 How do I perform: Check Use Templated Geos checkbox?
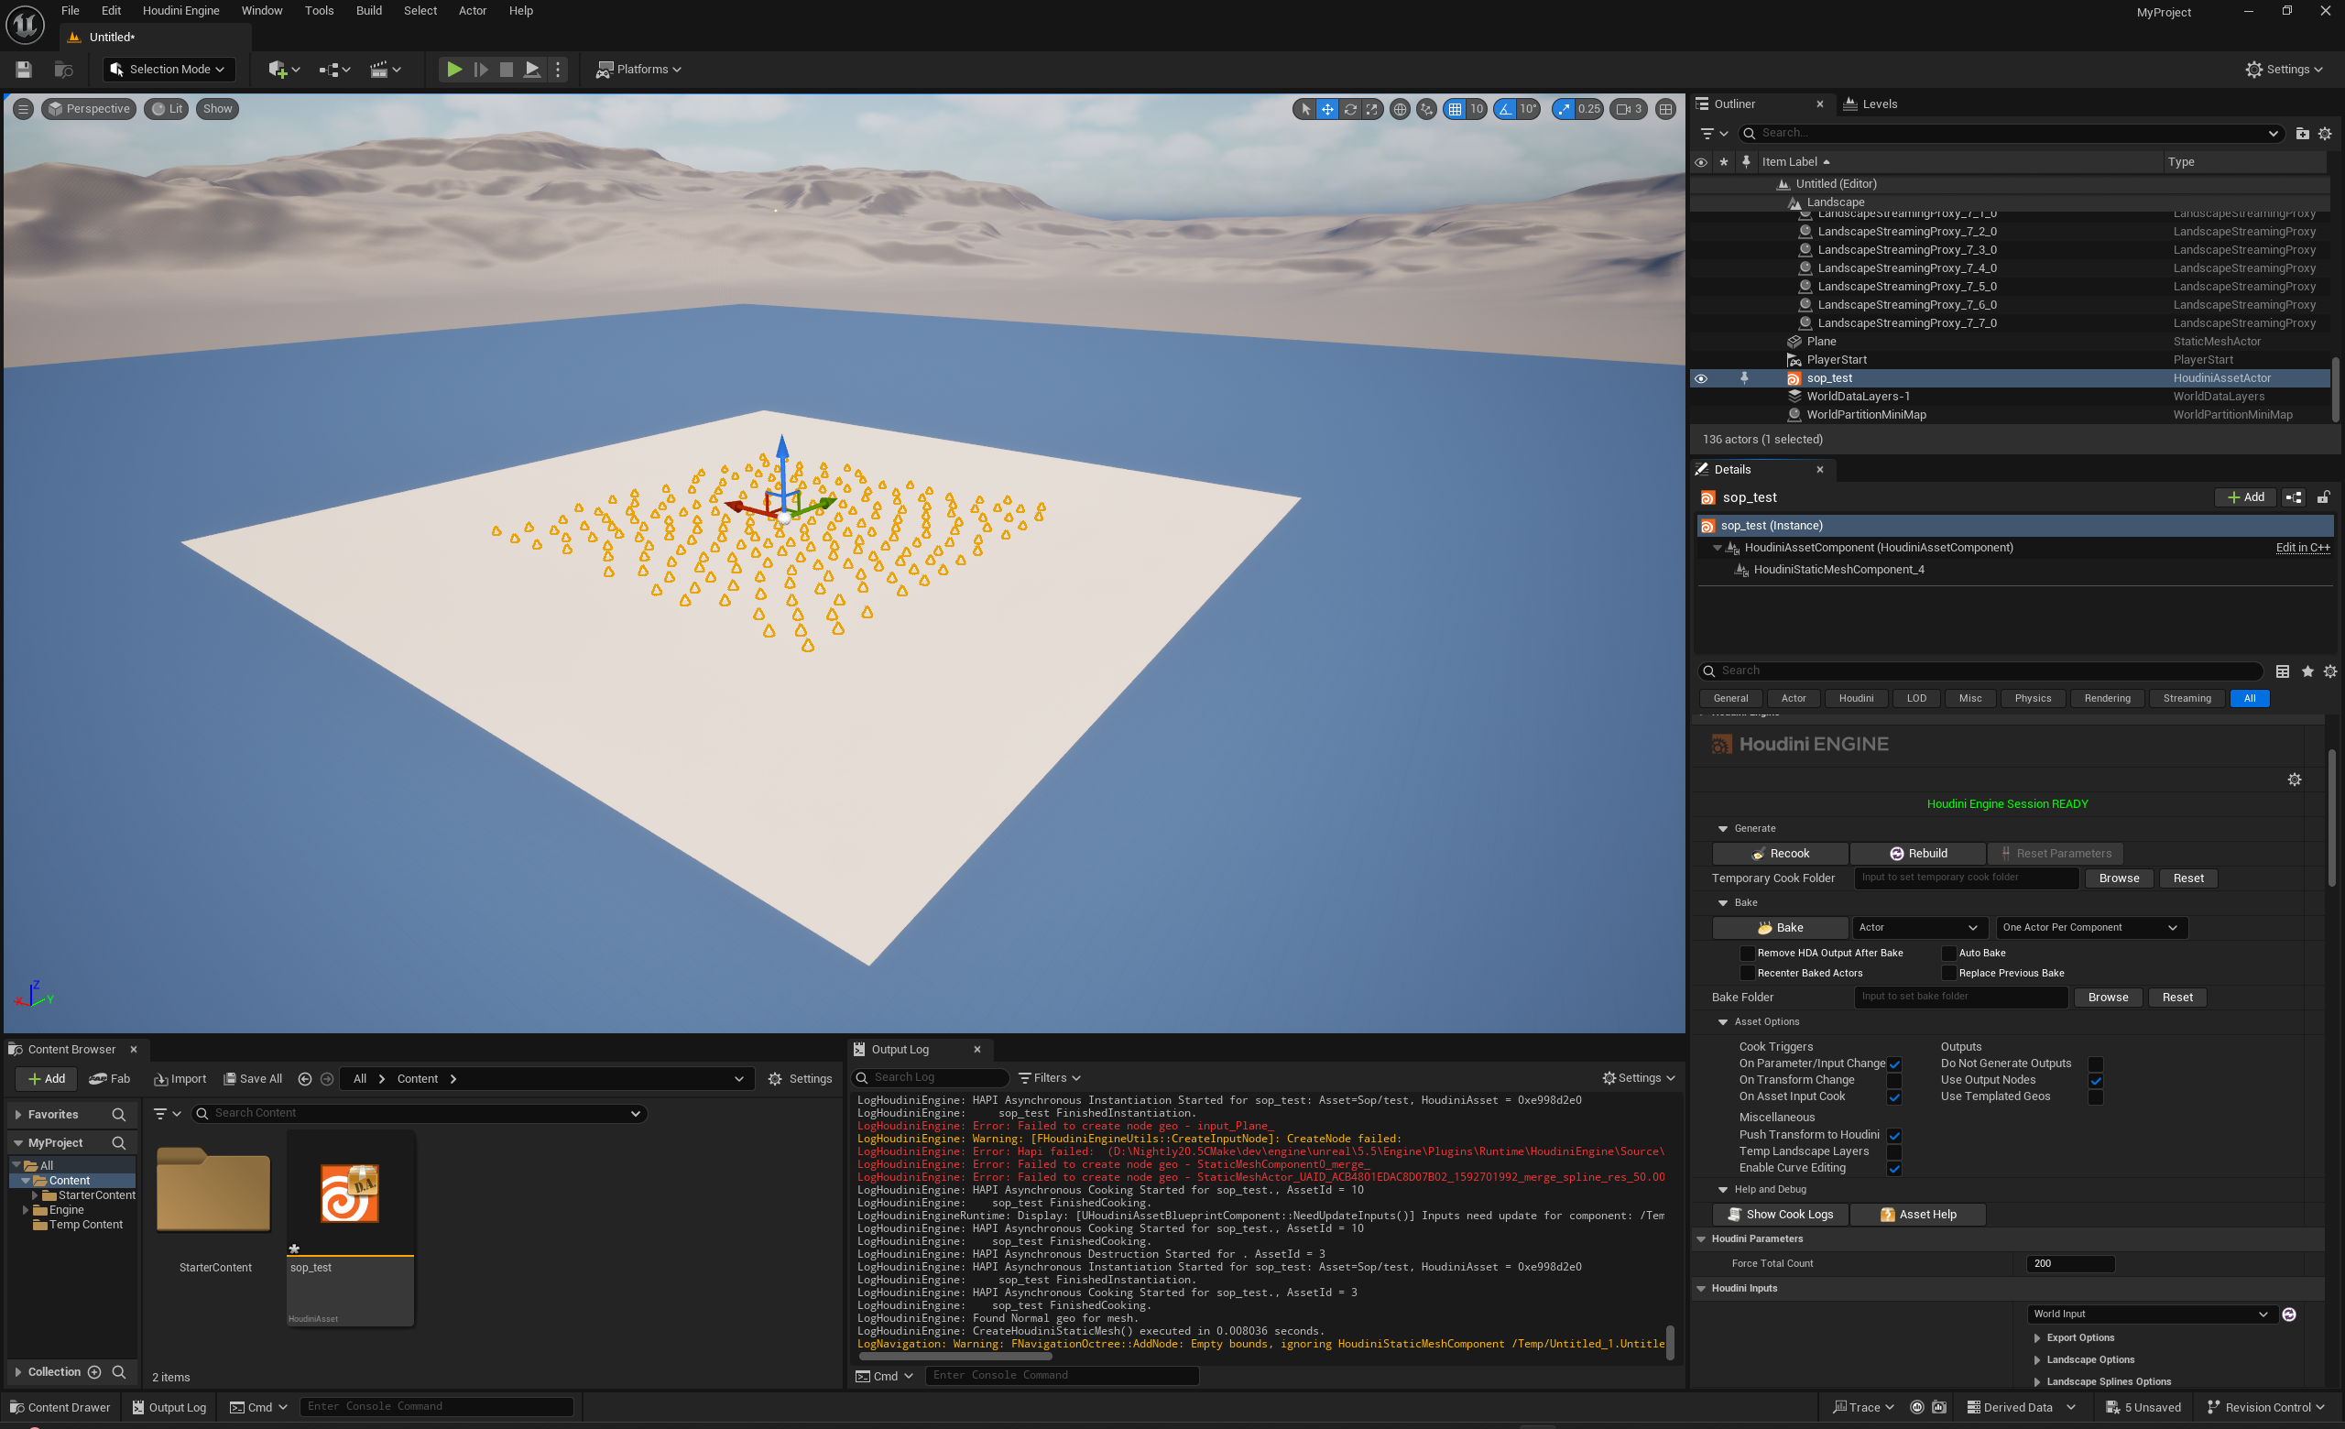coord(2095,1098)
